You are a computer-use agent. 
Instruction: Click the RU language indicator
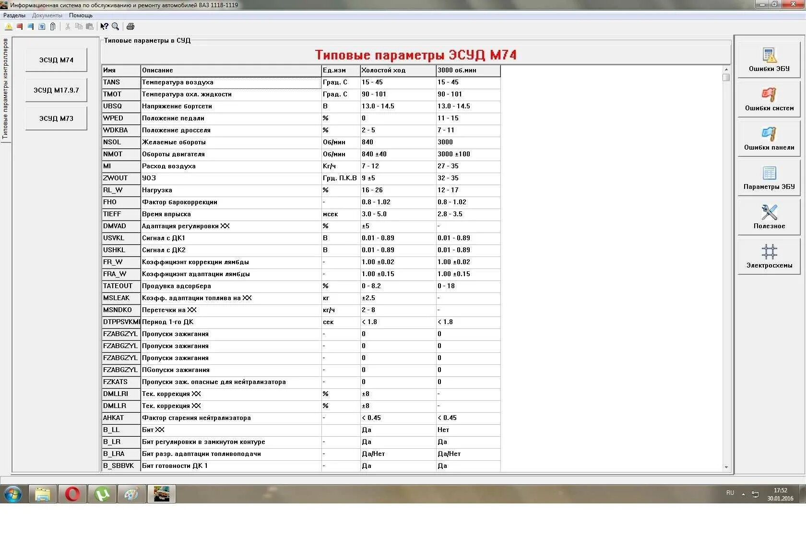coord(730,493)
